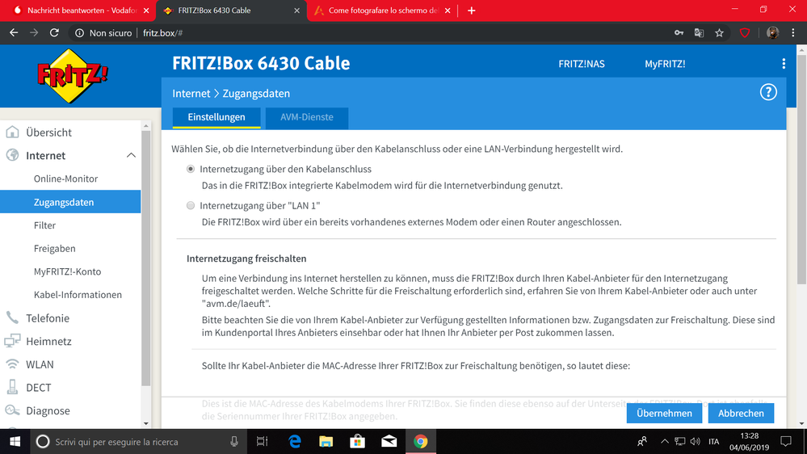Open FRITZ!NAS link
Viewport: 807px width, 454px height.
click(x=582, y=64)
